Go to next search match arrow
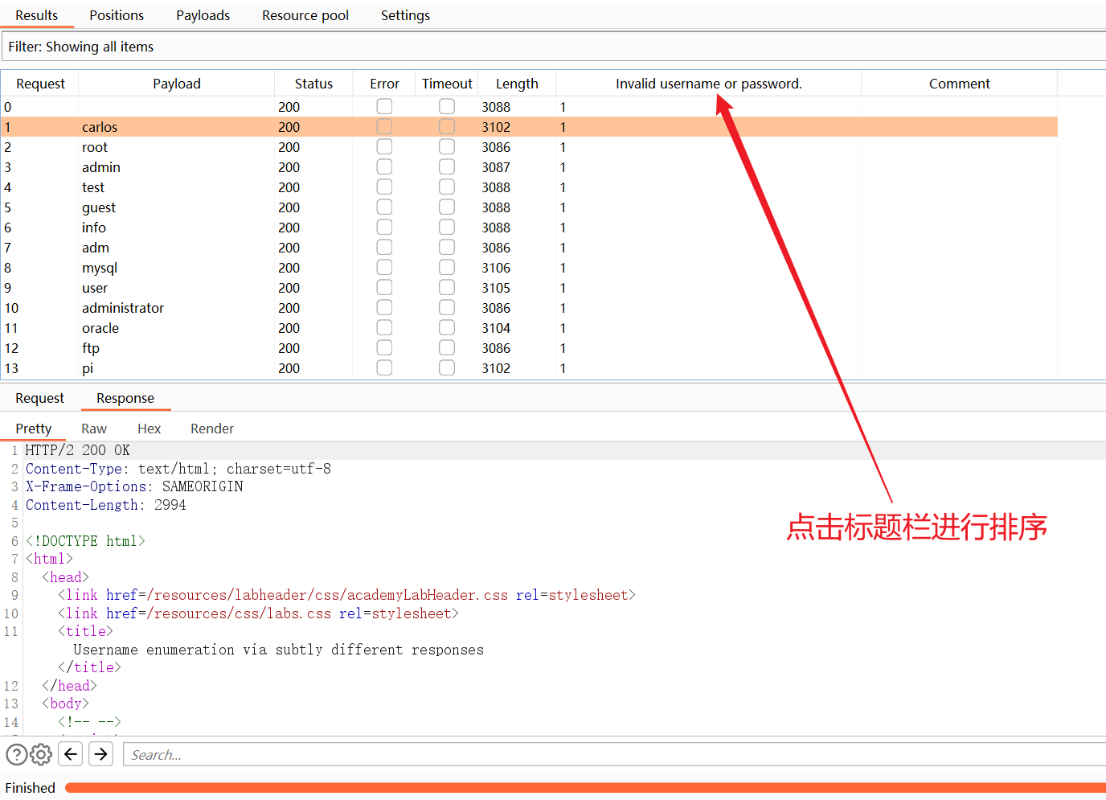This screenshot has height=800, width=1106. [100, 754]
